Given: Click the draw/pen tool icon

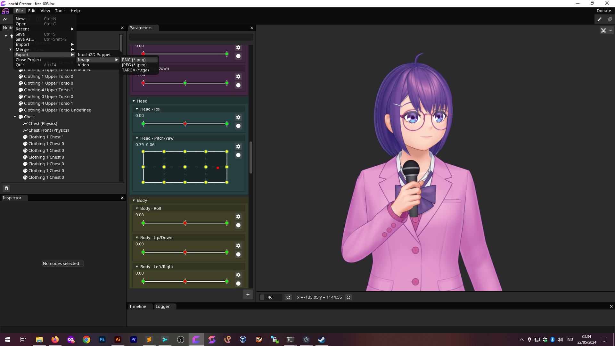Looking at the screenshot, I should point(600,19).
